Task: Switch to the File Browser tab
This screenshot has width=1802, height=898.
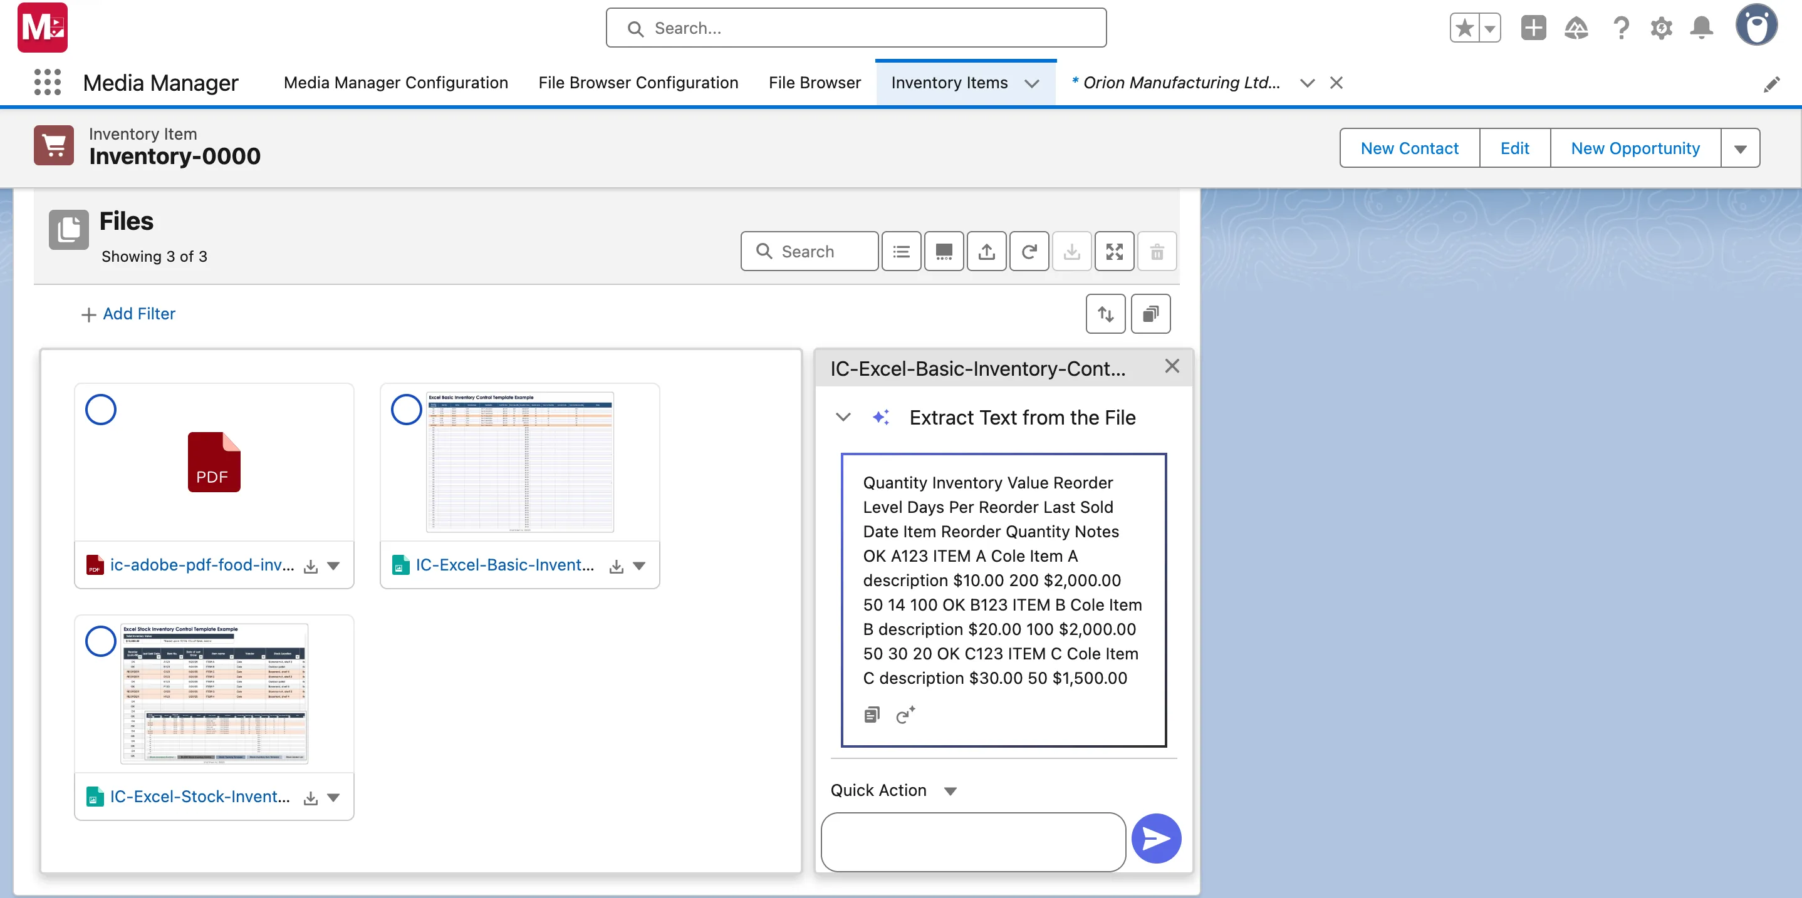Action: coord(815,83)
